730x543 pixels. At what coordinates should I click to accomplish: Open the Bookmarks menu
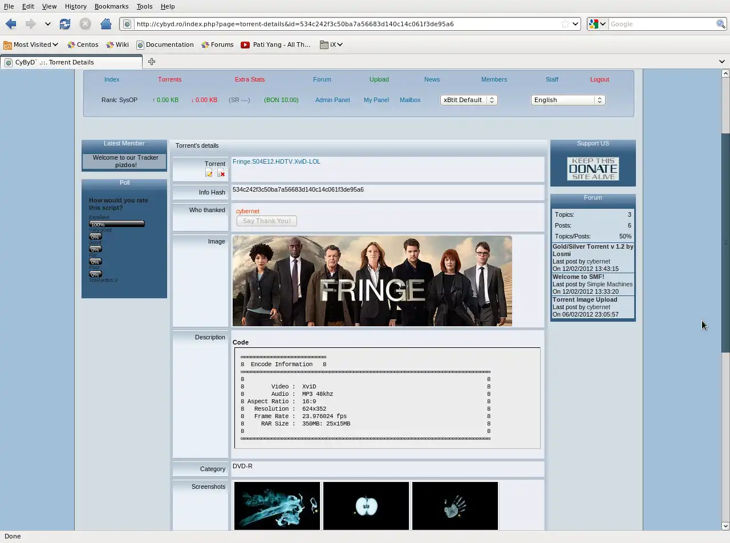tap(111, 6)
